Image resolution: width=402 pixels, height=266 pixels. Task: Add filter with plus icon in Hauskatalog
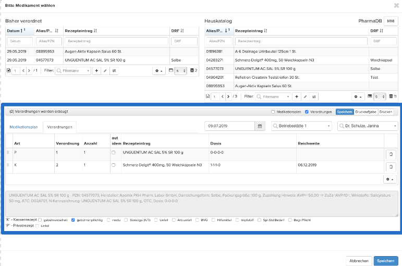[297, 96]
